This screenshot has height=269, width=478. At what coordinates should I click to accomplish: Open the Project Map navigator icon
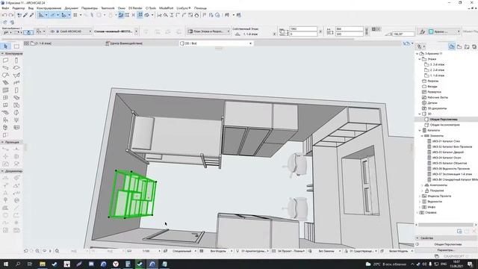452,46
